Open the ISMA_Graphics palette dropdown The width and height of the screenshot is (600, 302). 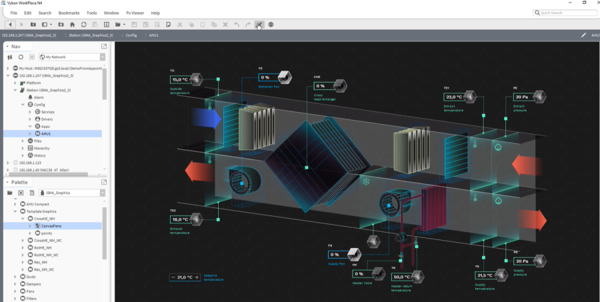[x=101, y=193]
